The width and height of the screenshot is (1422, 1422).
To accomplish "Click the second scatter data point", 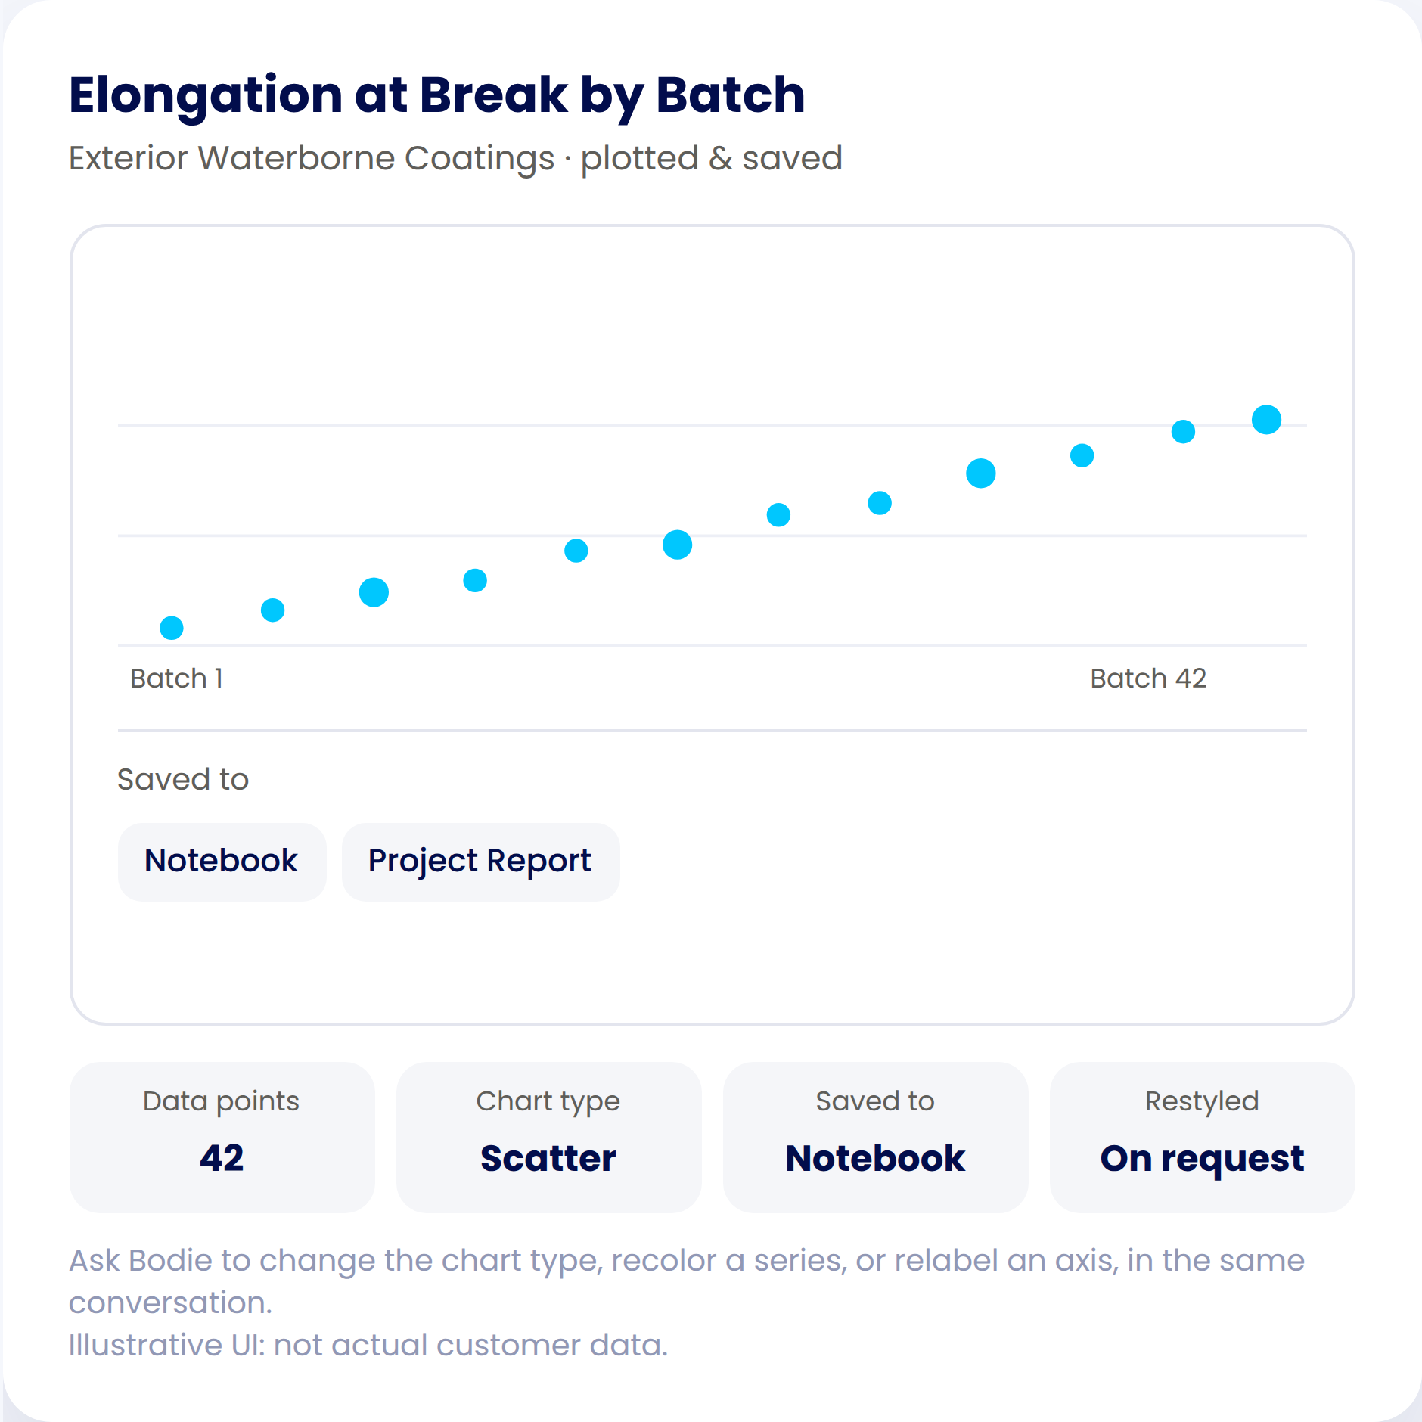I will coord(272,610).
